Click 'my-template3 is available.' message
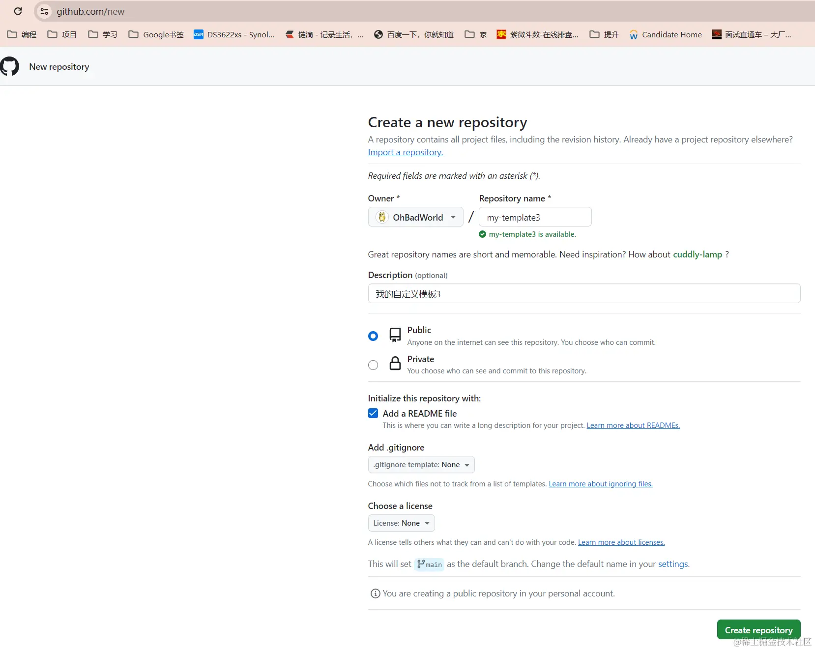815x650 pixels. [x=532, y=234]
